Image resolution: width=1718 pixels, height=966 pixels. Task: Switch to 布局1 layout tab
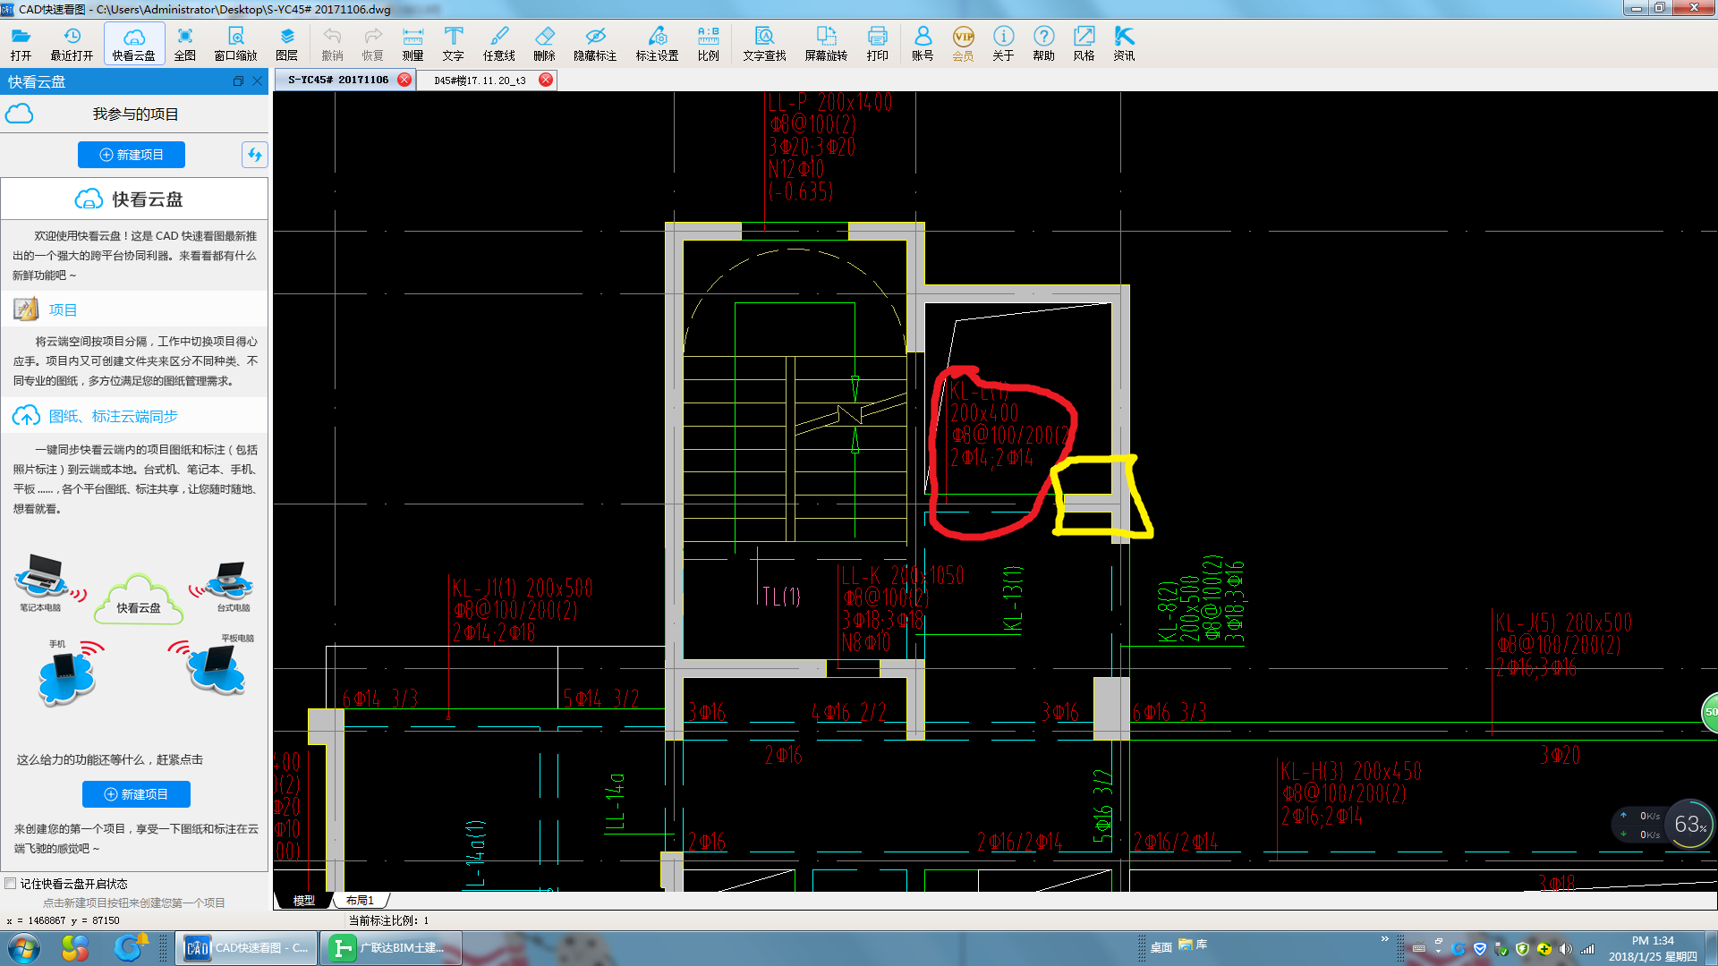[360, 900]
